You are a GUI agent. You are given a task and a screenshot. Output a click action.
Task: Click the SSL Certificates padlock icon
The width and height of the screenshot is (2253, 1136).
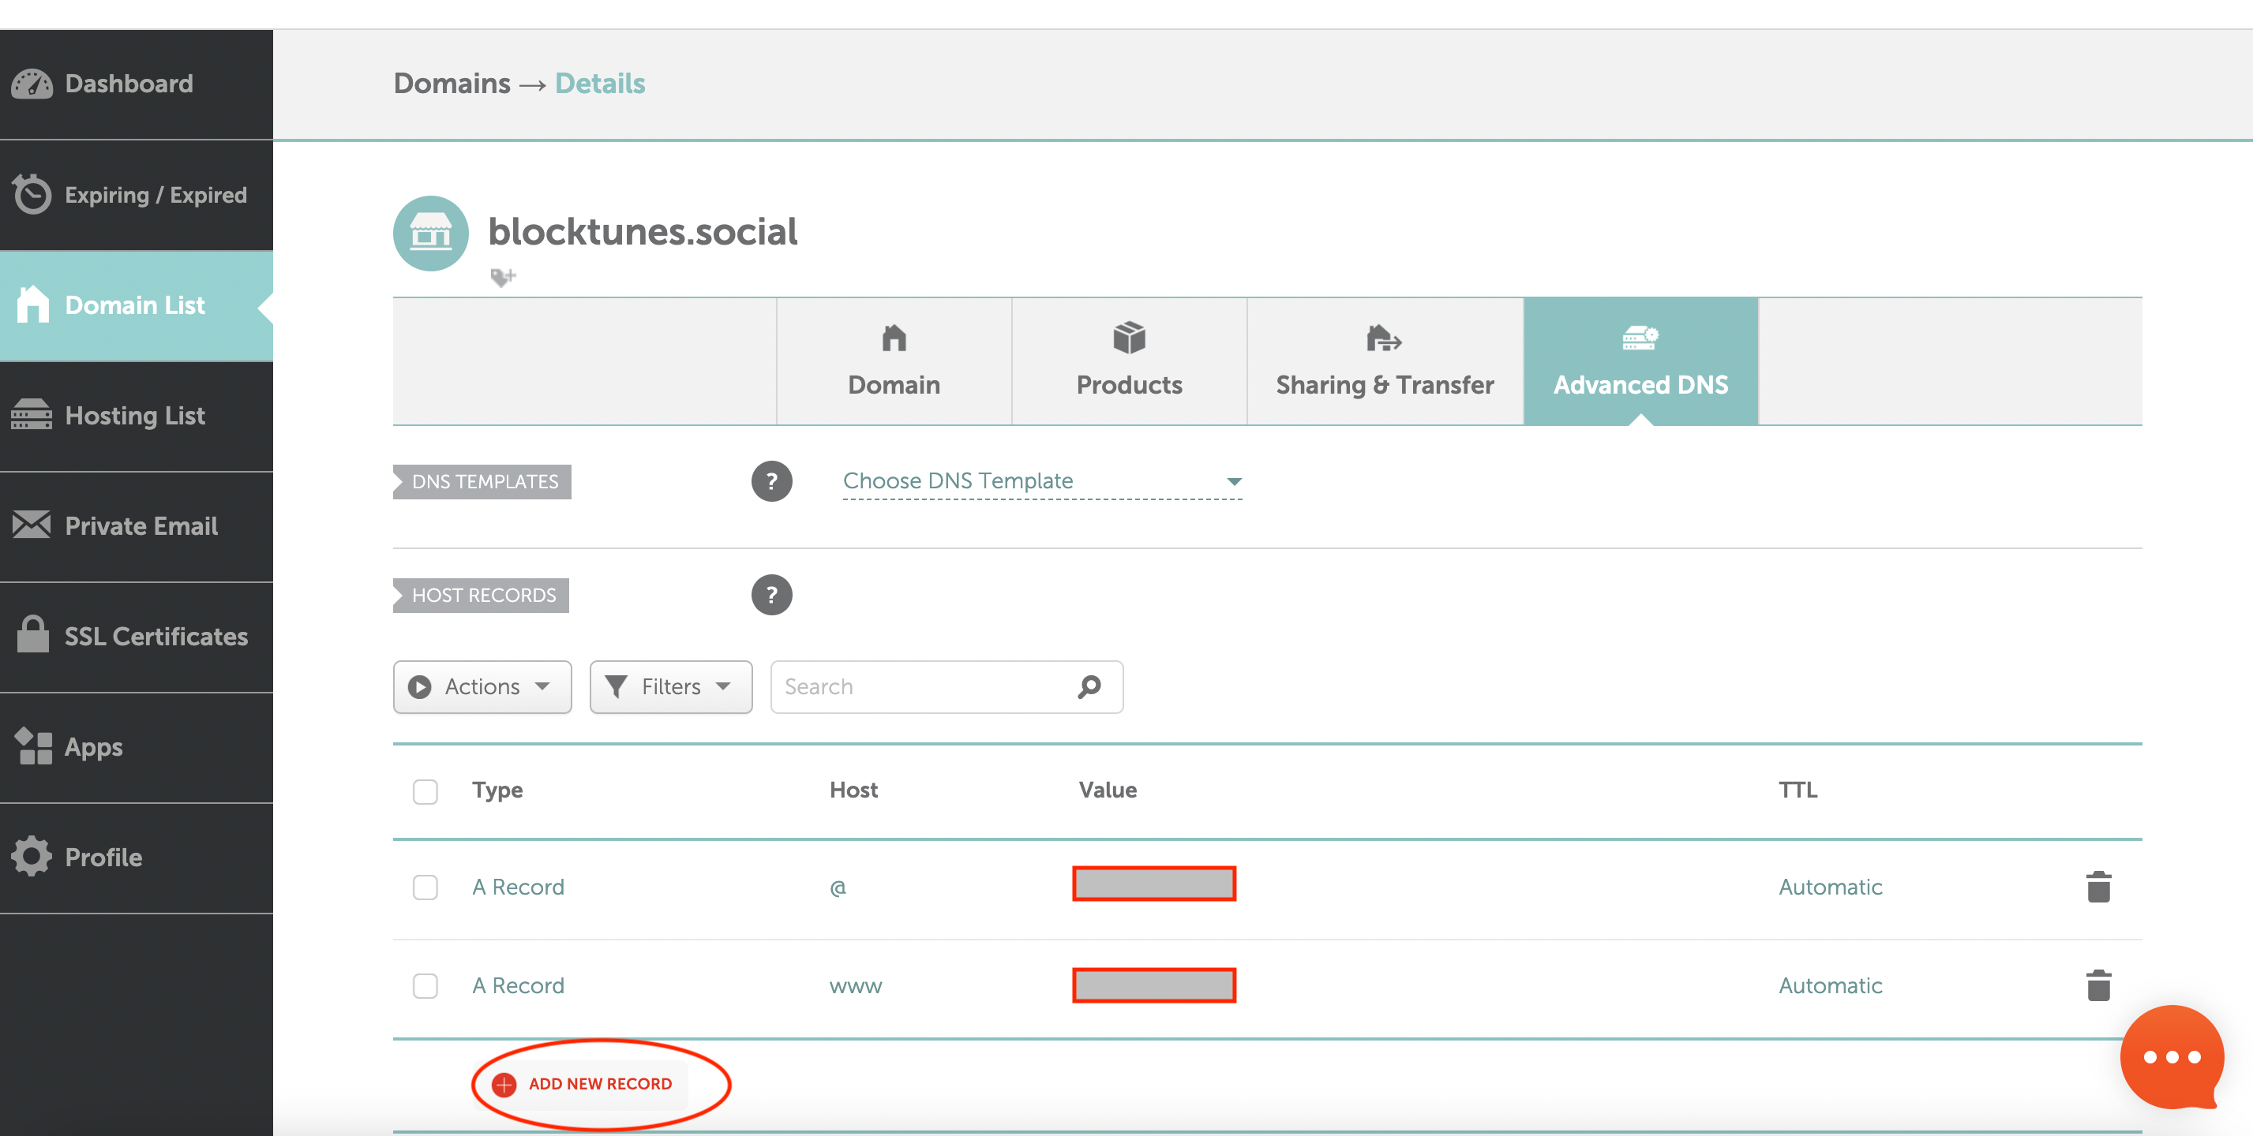click(33, 634)
